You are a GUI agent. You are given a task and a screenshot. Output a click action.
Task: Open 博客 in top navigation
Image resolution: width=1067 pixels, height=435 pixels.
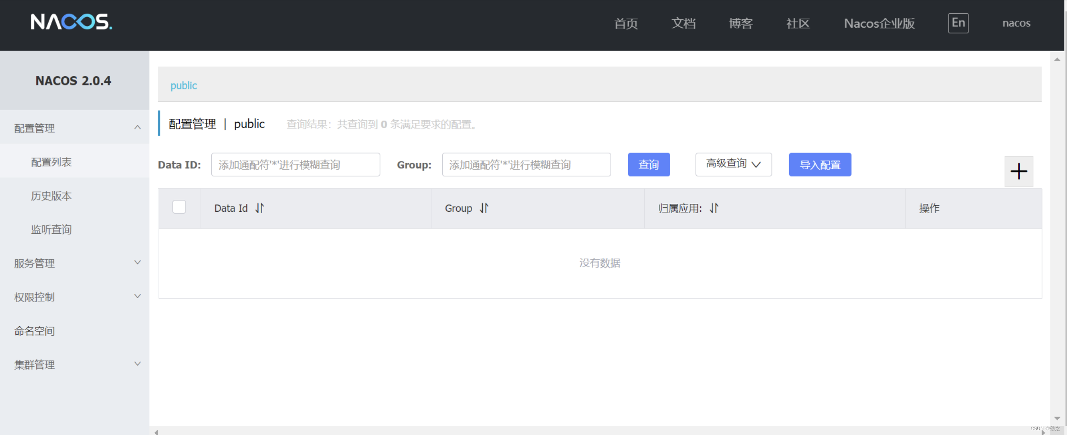point(741,23)
